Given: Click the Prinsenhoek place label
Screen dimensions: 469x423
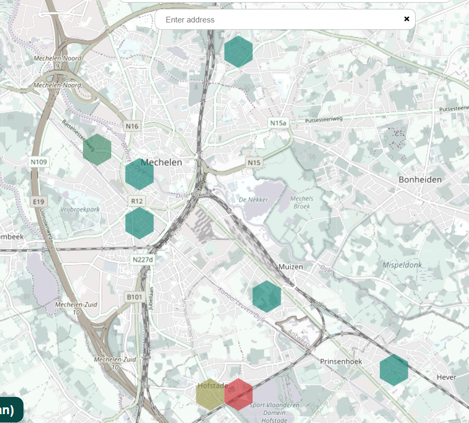Looking at the screenshot, I should pyautogui.click(x=341, y=361).
